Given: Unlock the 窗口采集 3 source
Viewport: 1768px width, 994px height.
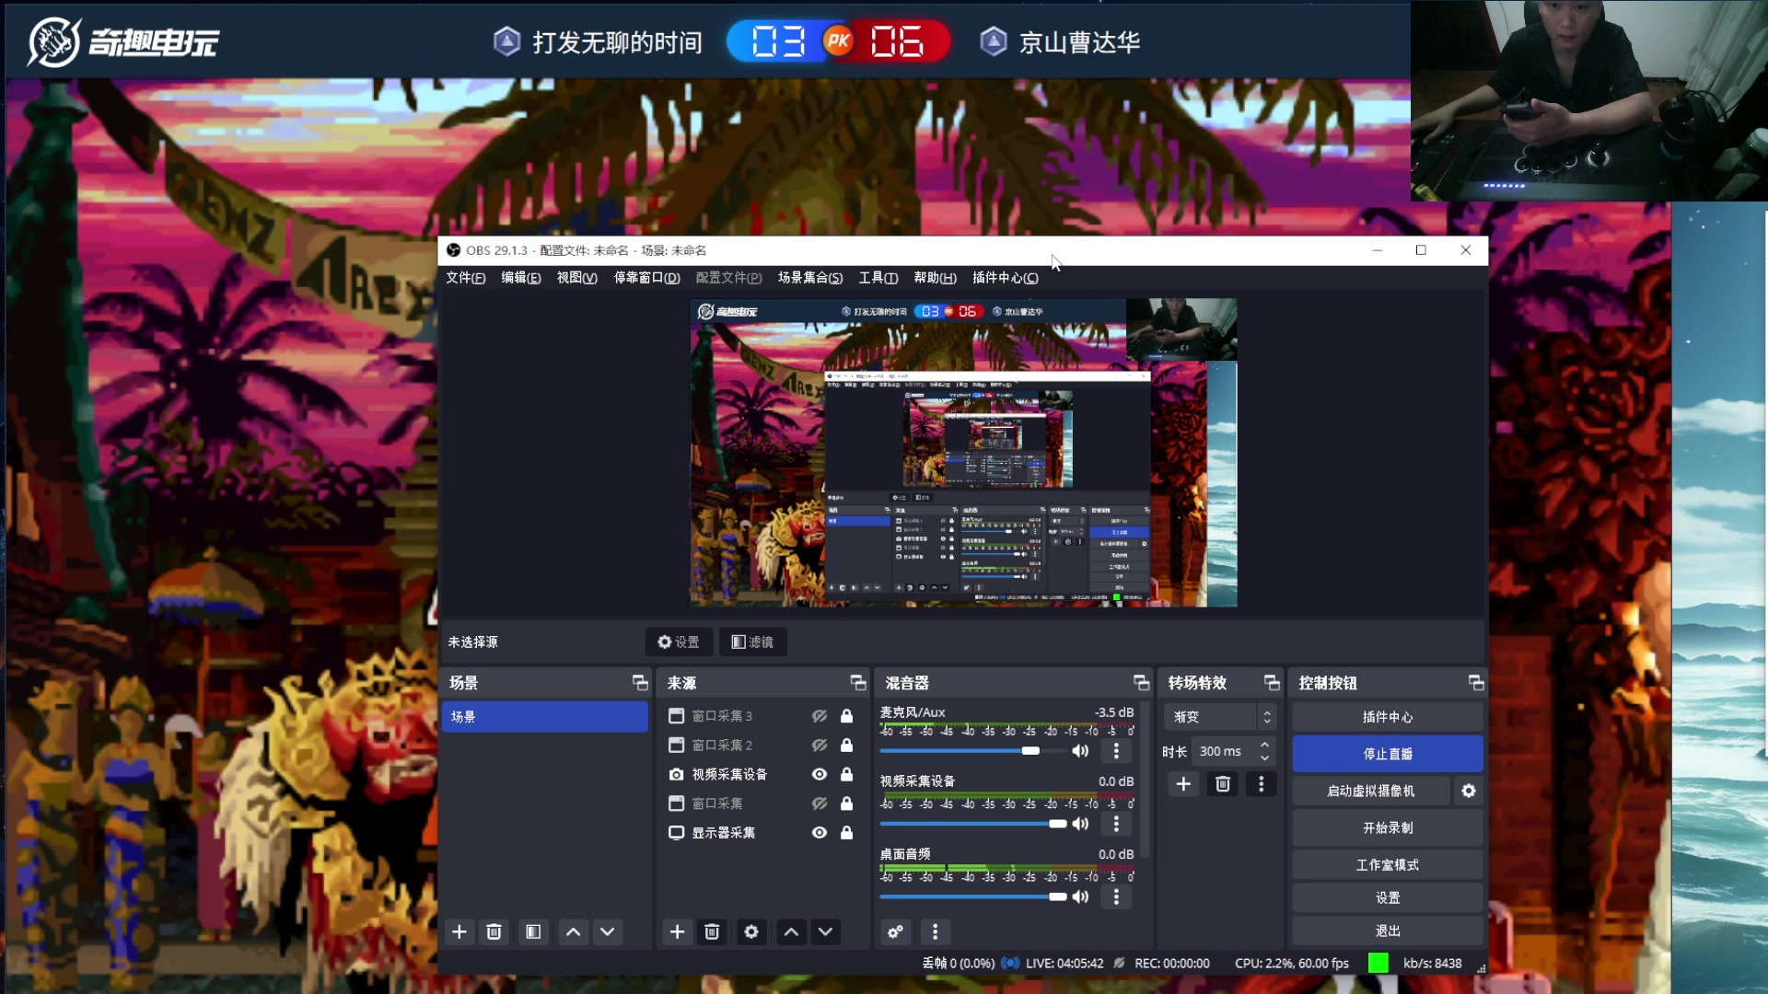Looking at the screenshot, I should (846, 716).
